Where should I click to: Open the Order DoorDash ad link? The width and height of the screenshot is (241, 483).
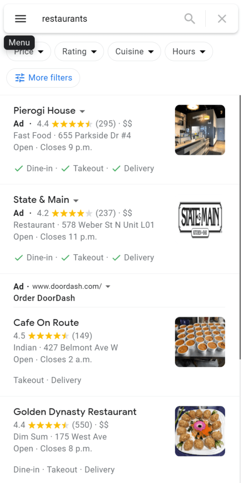(x=44, y=298)
